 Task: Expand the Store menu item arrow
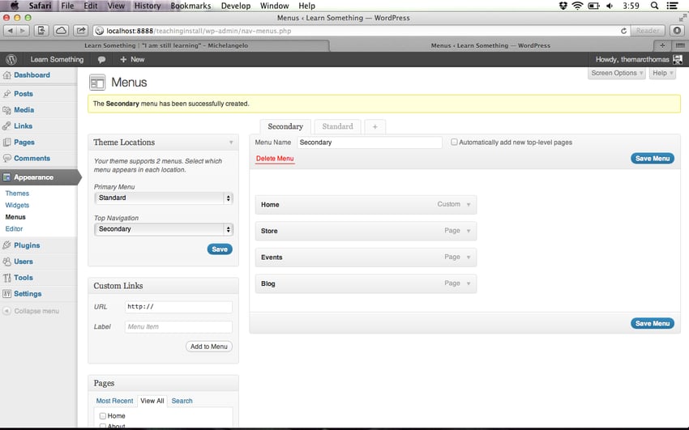(x=469, y=231)
